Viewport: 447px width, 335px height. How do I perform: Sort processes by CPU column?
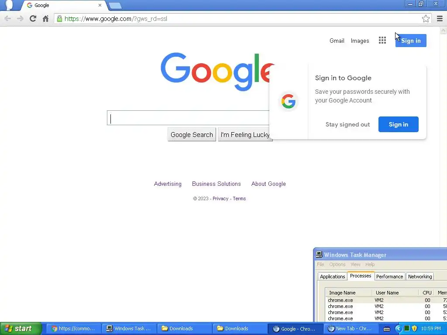(427, 293)
